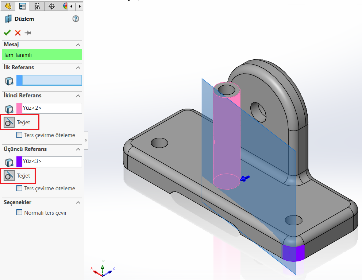362x280 pixels.
Task: Pin the Düzlem property panel open
Action: click(28, 33)
